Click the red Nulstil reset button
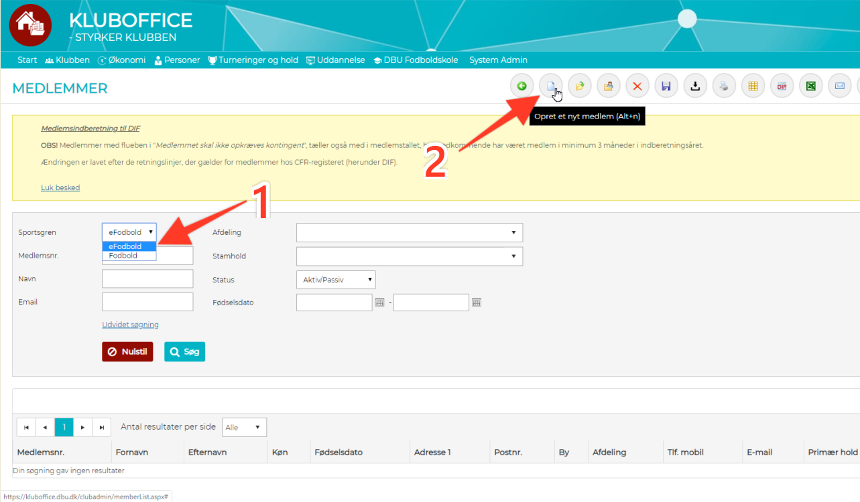Screen dimensions: 860x502 127,351
